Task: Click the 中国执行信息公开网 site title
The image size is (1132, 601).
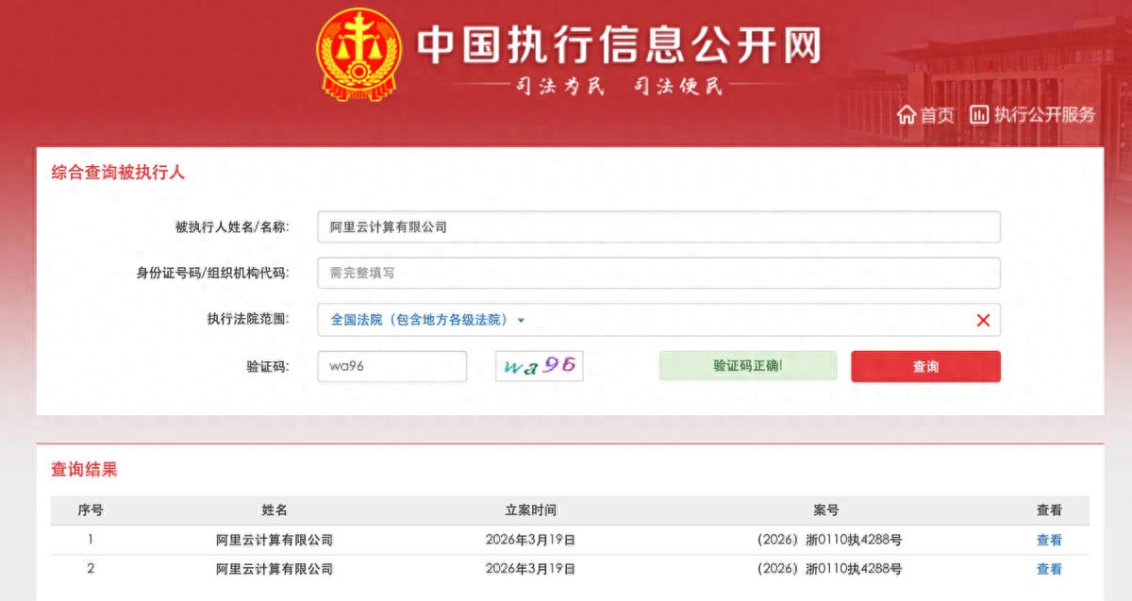Action: pos(620,45)
